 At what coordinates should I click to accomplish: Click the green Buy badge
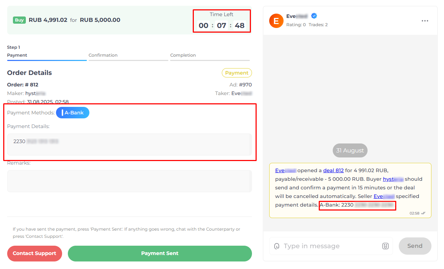click(19, 20)
